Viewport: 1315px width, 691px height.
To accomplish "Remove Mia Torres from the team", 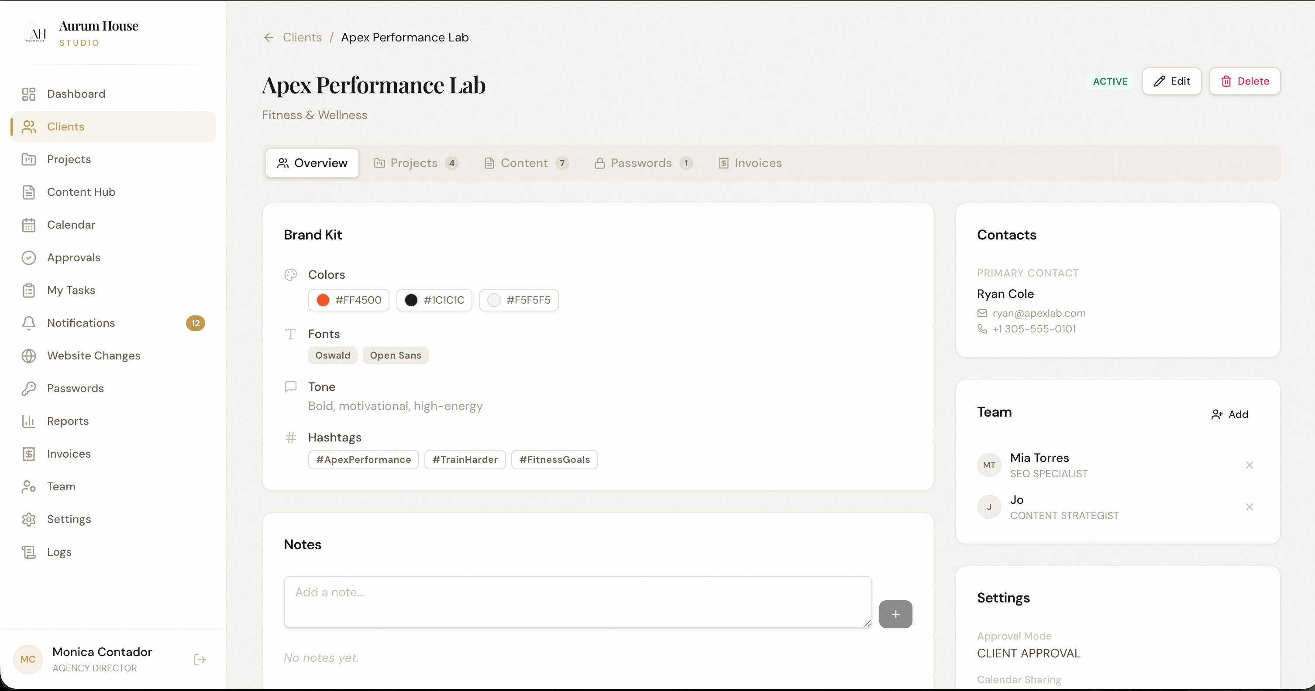I will (x=1249, y=465).
